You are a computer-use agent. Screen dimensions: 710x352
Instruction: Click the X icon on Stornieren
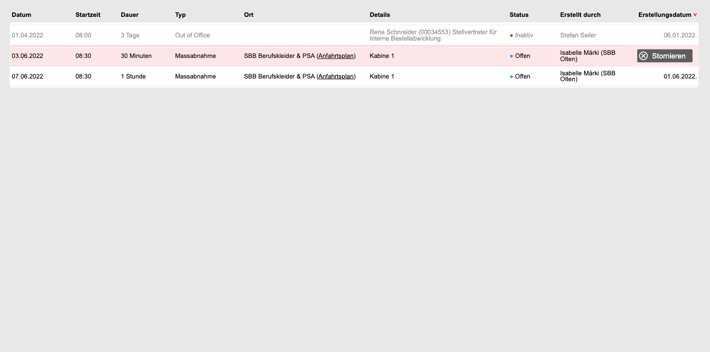point(643,56)
